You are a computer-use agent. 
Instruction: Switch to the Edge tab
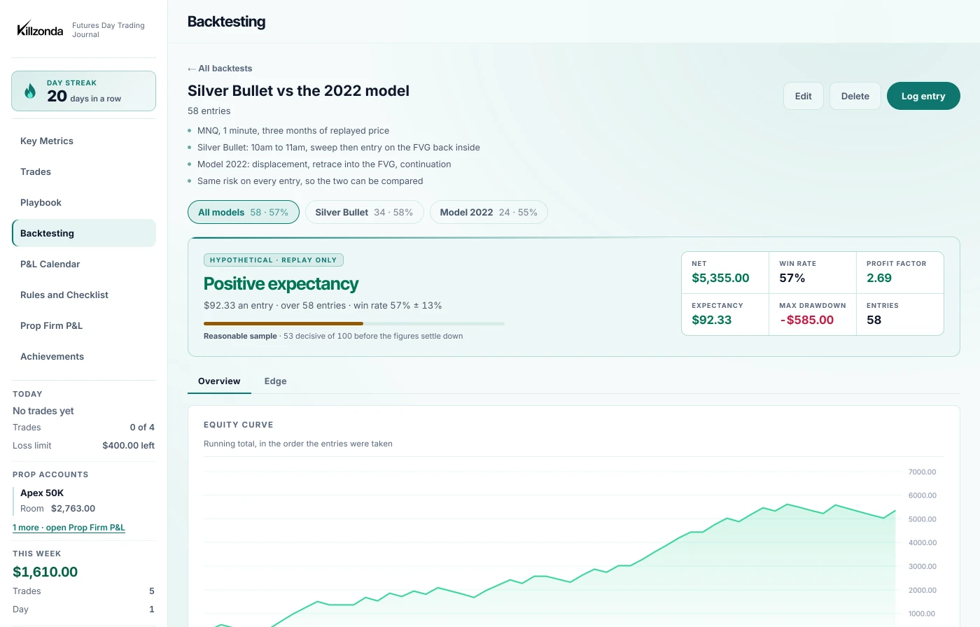tap(276, 381)
